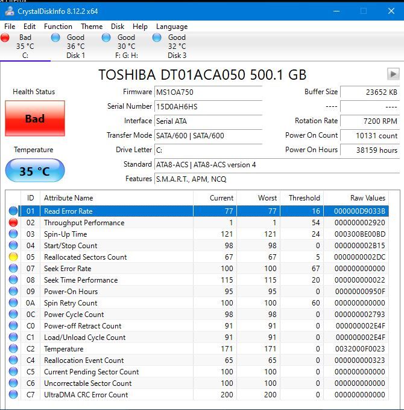Minimize the CrystalDiskInfo window

tap(336, 11)
